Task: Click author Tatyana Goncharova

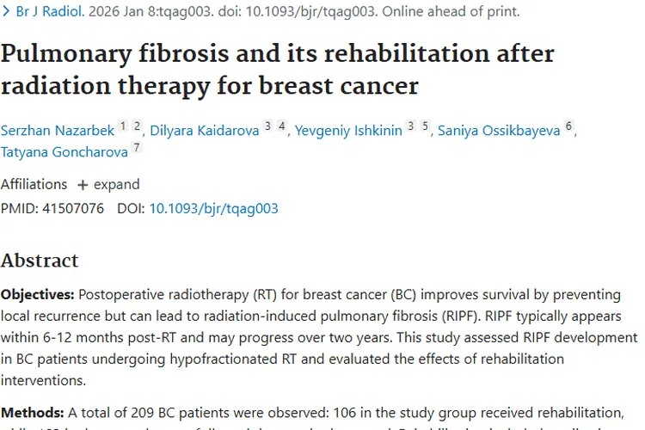Action: pos(64,152)
